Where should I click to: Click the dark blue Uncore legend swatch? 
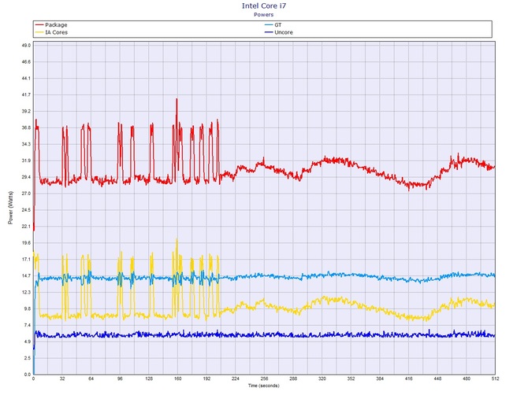(269, 32)
